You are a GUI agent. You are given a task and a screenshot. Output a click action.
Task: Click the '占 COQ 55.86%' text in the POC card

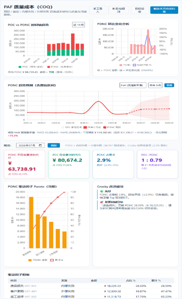pos(62,165)
